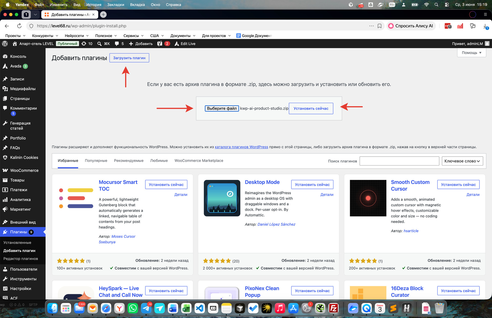Open a new browser tab with plus
Image resolution: width=492 pixels, height=318 pixels.
pos(103,15)
